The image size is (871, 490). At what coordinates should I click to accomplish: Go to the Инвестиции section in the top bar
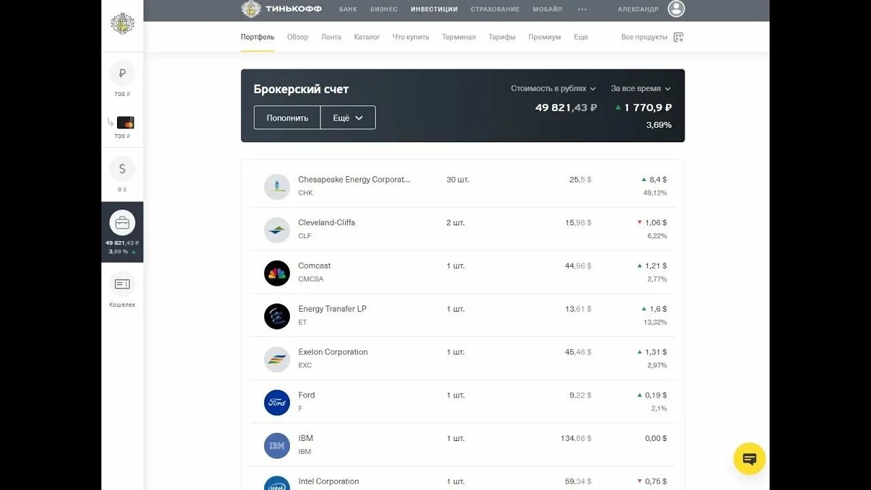pyautogui.click(x=434, y=10)
